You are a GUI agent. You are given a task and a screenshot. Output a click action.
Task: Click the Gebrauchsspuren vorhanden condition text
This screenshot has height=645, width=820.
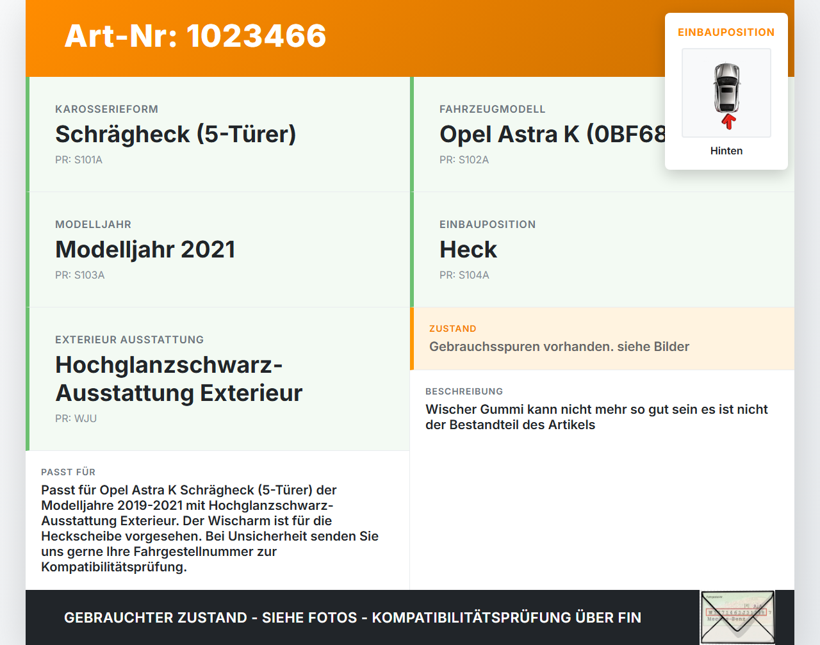pos(559,347)
